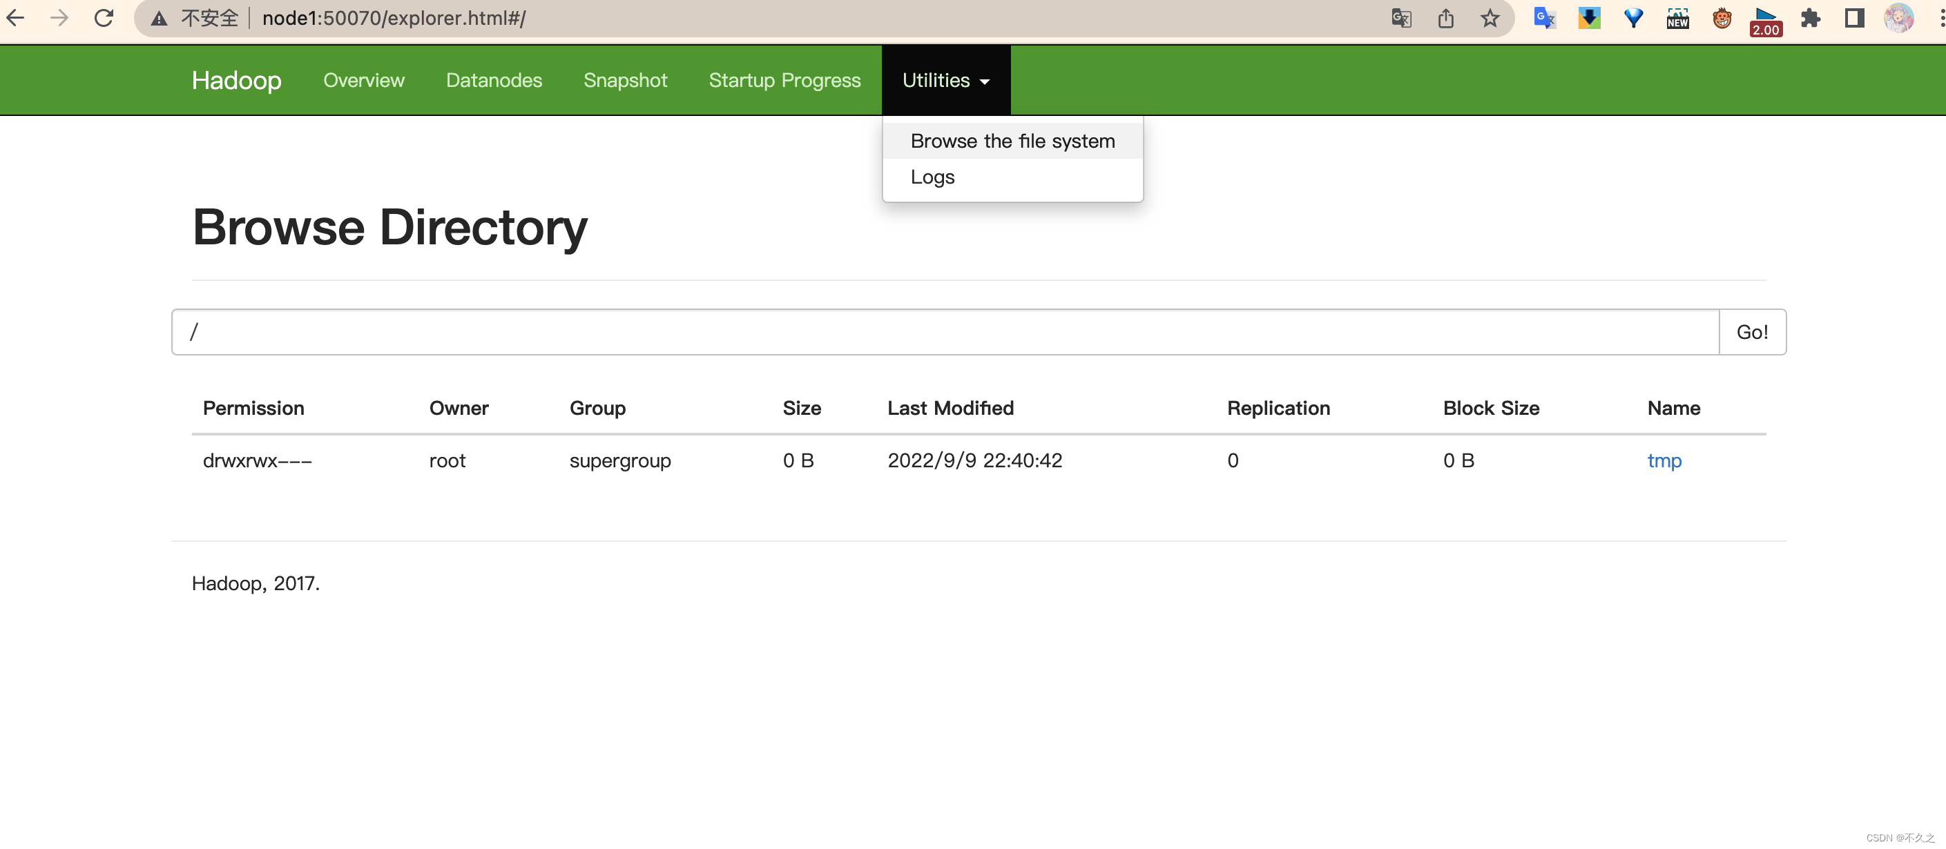Click the Snapshot tab
Viewport: 1946px width, 849px height.
626,79
